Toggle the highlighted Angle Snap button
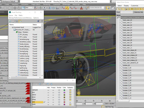Image resolution: width=144 pixels, height=108 pixels. tap(67, 8)
